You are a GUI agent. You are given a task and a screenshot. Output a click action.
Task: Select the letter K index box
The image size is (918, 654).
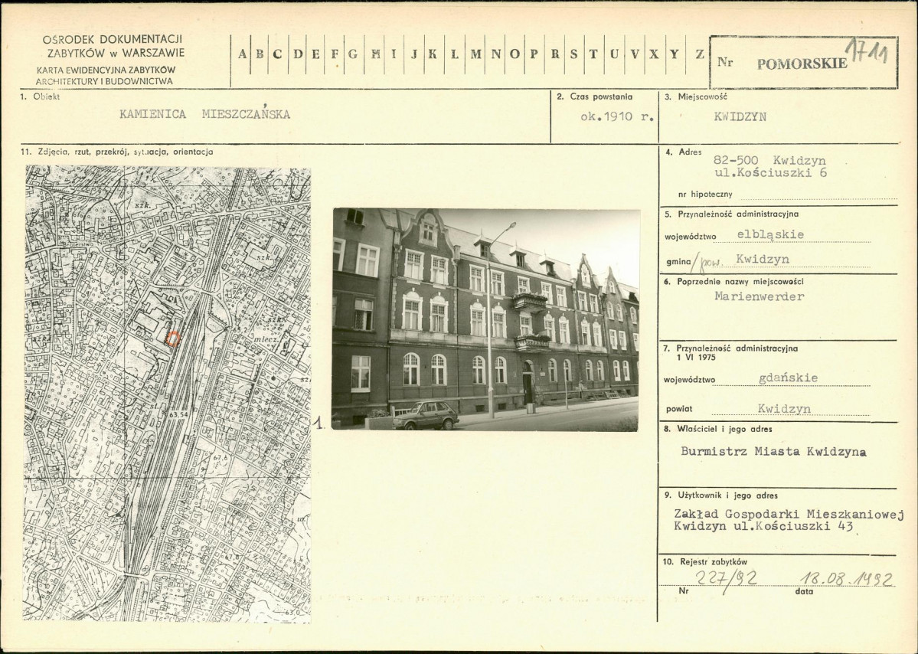coord(433,54)
